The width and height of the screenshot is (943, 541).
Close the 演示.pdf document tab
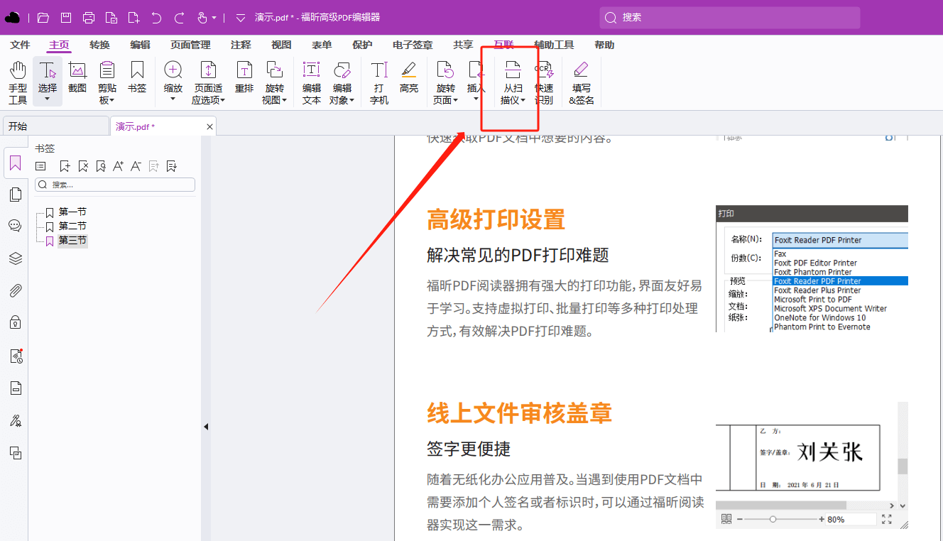pos(209,126)
